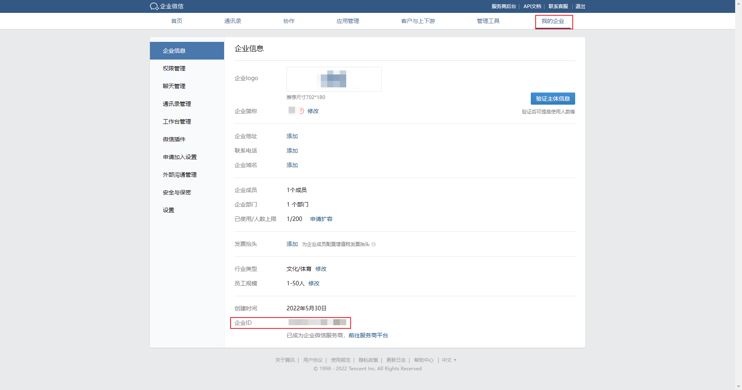Click 申请扩容 link for member limit

pos(321,219)
